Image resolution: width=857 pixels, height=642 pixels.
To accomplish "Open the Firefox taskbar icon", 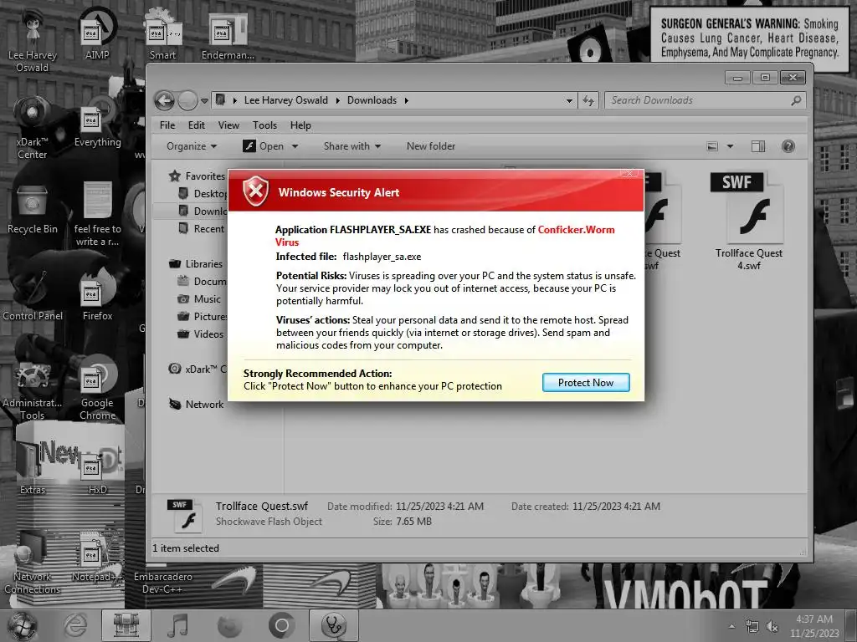I will click(229, 625).
